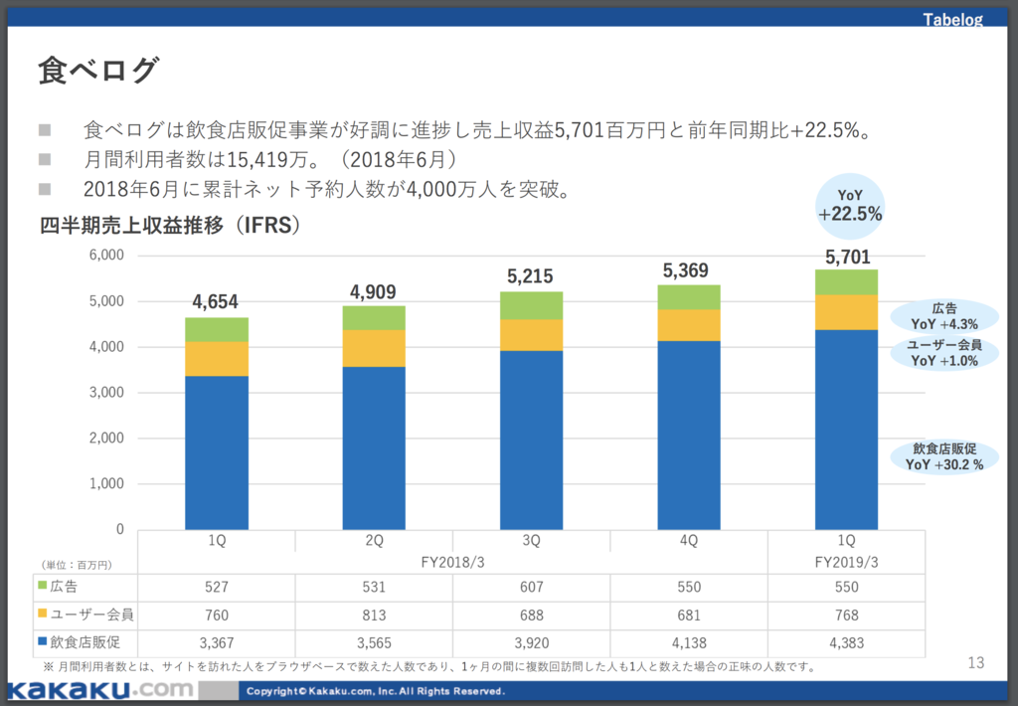The height and width of the screenshot is (706, 1018).
Task: Click the FY2019/3 axis label
Action: 847,563
